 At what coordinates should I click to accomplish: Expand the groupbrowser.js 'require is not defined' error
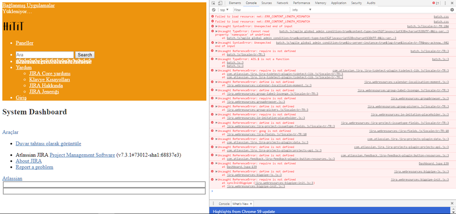pyautogui.click(x=216, y=98)
